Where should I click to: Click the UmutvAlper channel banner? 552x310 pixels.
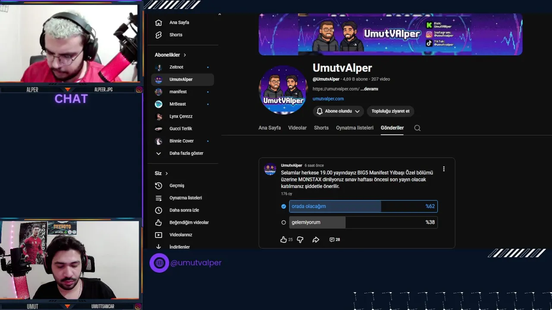pos(390,34)
